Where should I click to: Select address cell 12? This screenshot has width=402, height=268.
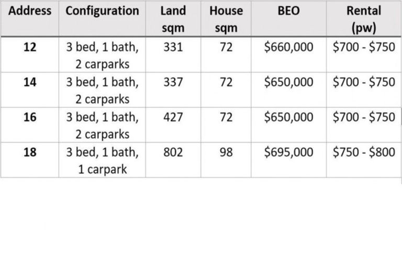(x=30, y=48)
